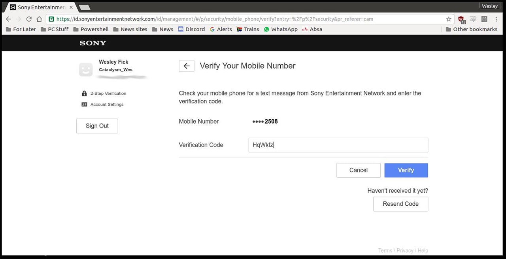Open News bookmark folder

pos(162,29)
